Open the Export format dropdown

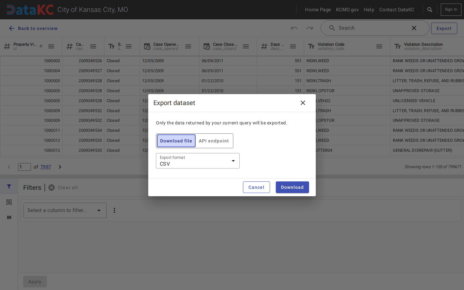[x=198, y=161]
